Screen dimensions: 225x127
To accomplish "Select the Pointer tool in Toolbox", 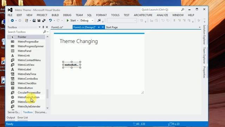I will coord(26,37).
